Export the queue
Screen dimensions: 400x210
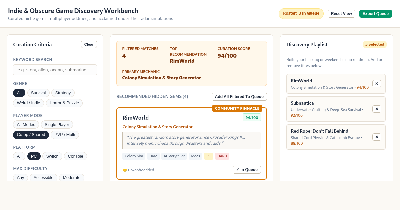376,14
